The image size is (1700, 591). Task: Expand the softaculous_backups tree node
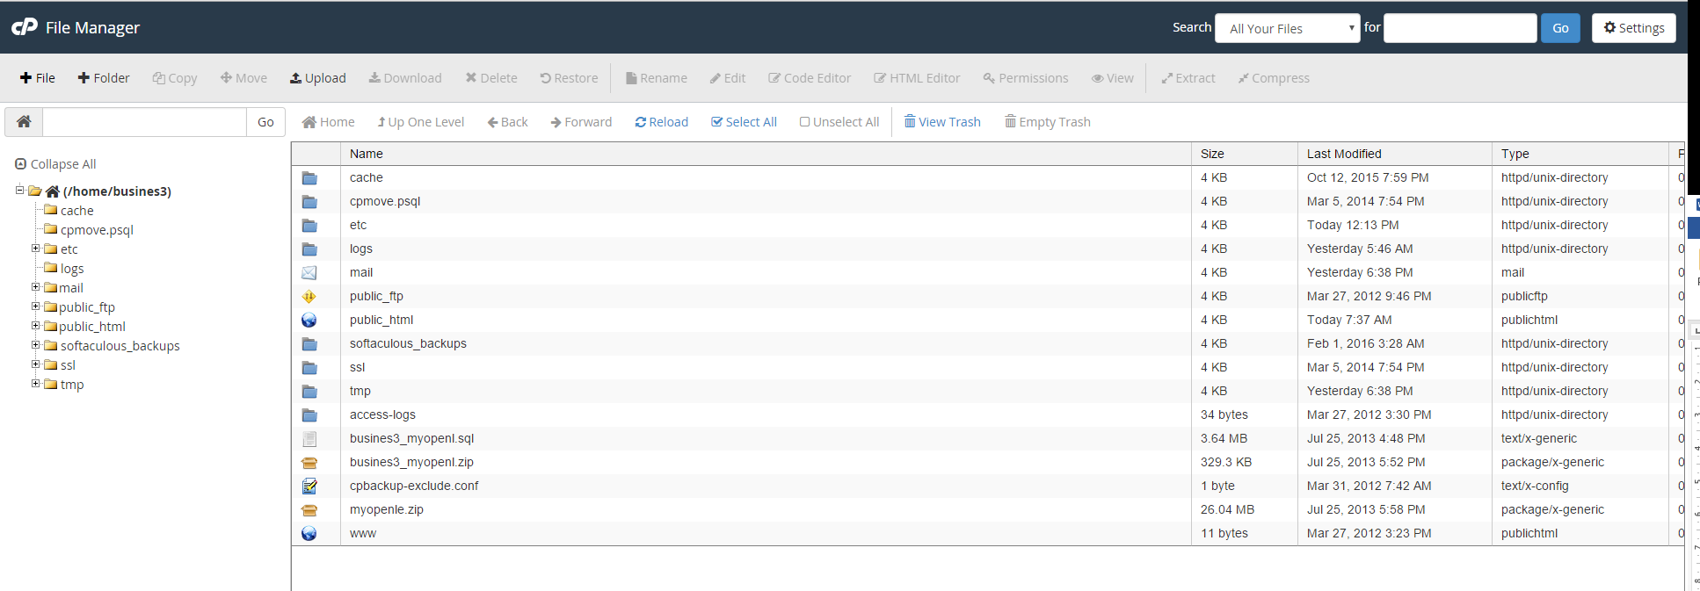36,345
